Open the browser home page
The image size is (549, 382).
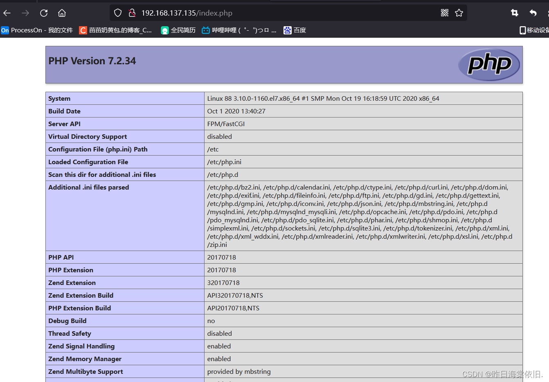pos(62,13)
